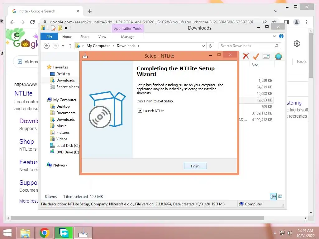Open the Shop sitelink in Google results
The image size is (319, 239).
pos(26,142)
